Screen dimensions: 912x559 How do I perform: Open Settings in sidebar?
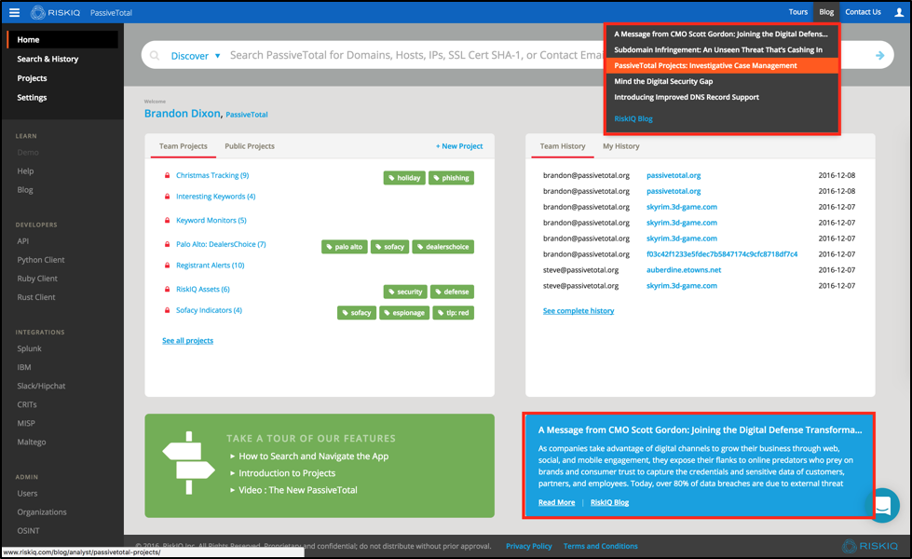click(32, 97)
